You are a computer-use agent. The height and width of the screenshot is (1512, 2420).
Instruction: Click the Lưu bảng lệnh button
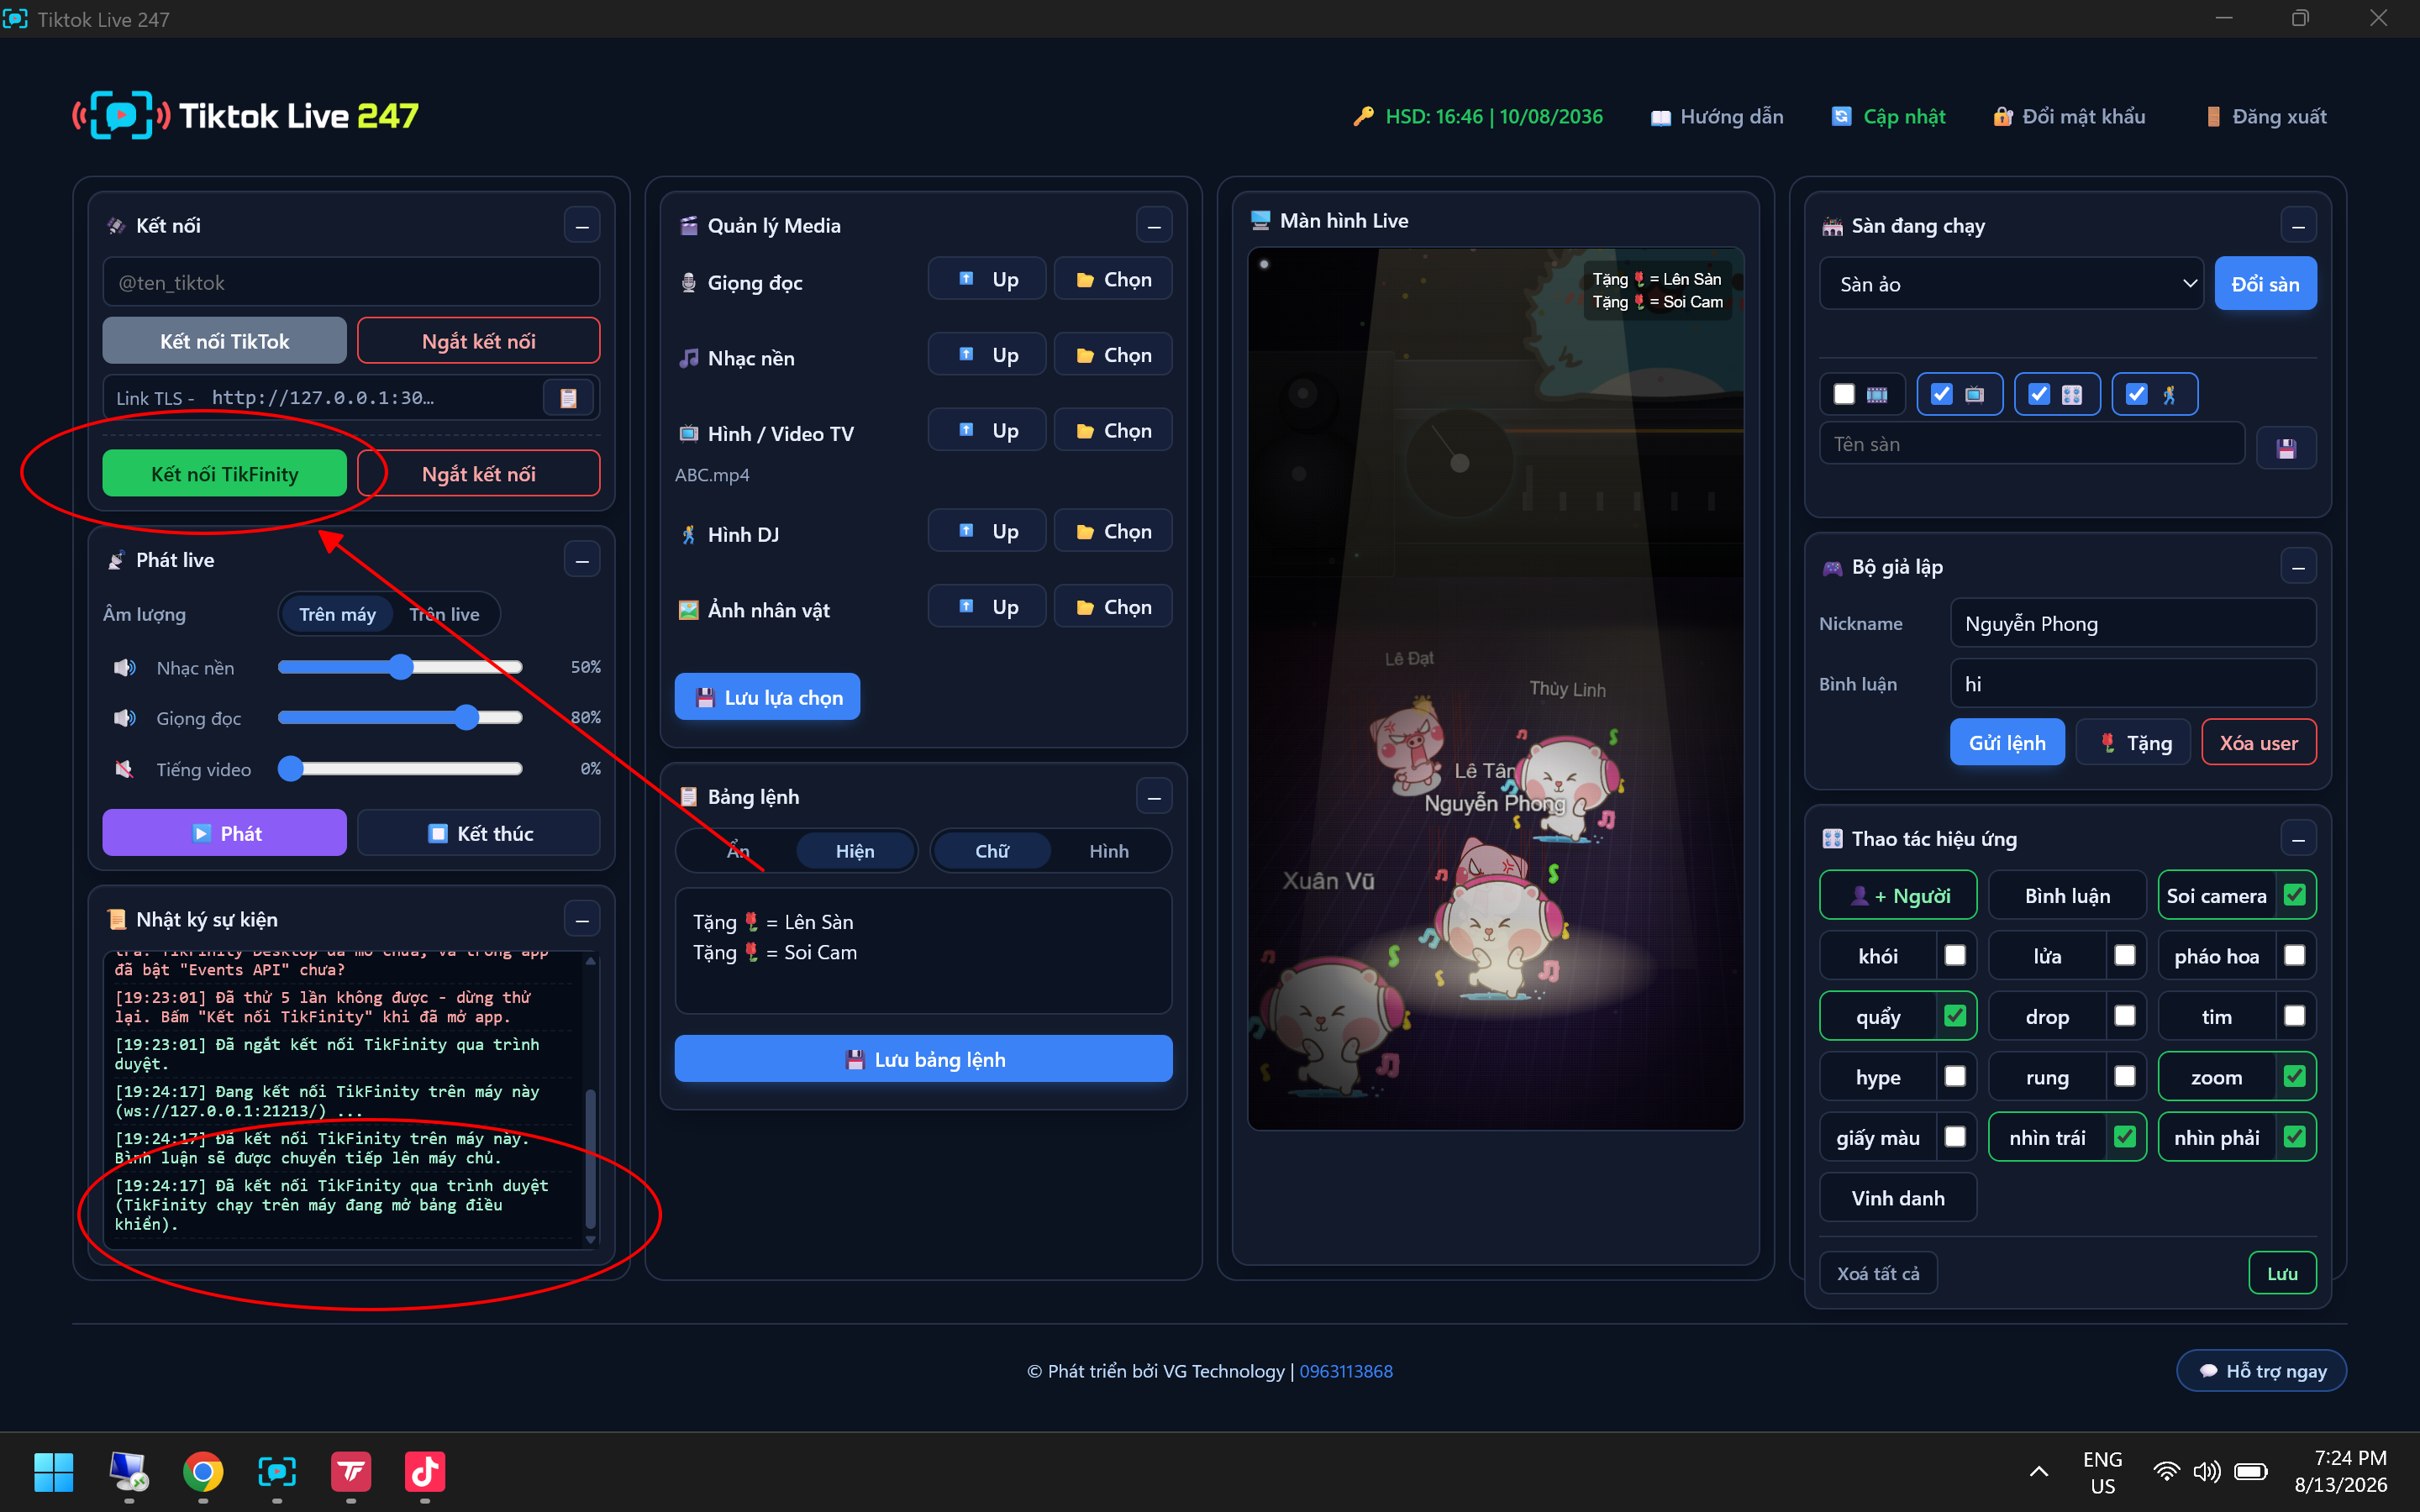923,1059
